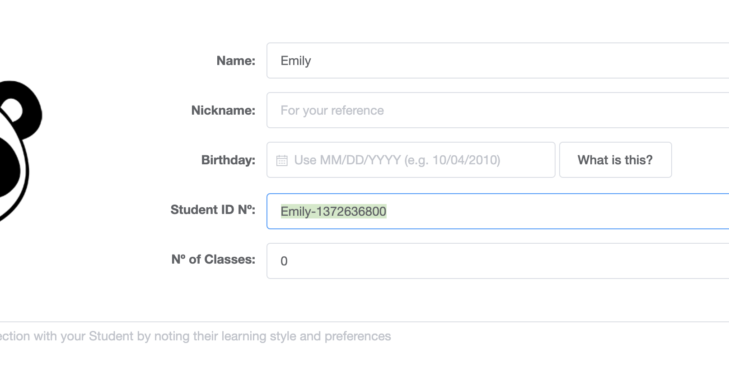Click the text "Emily" in Name field

[296, 61]
